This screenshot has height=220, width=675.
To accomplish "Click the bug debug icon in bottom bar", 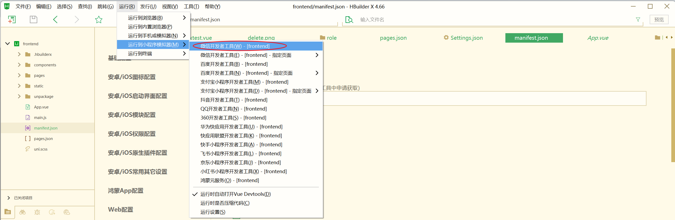I will click(37, 212).
